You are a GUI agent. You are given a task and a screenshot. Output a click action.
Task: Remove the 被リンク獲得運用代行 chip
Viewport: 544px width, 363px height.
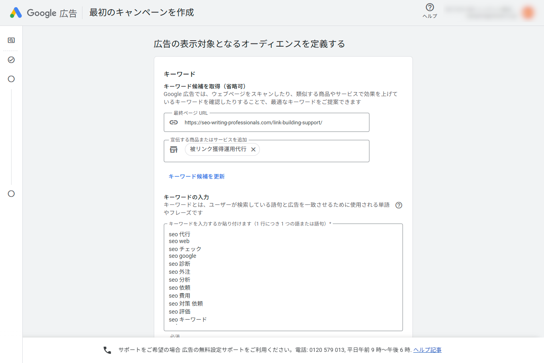point(253,149)
